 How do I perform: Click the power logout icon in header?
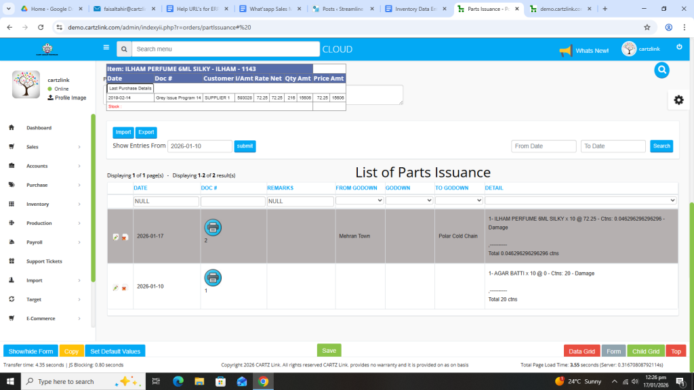(679, 47)
